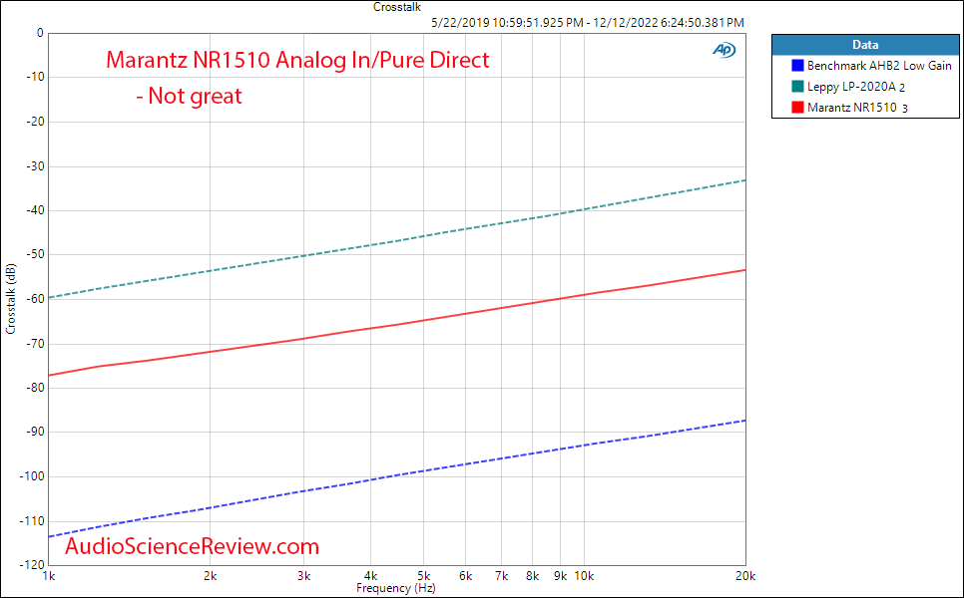Click the 0 crosstalk tick label
This screenshot has width=964, height=598.
click(40, 33)
